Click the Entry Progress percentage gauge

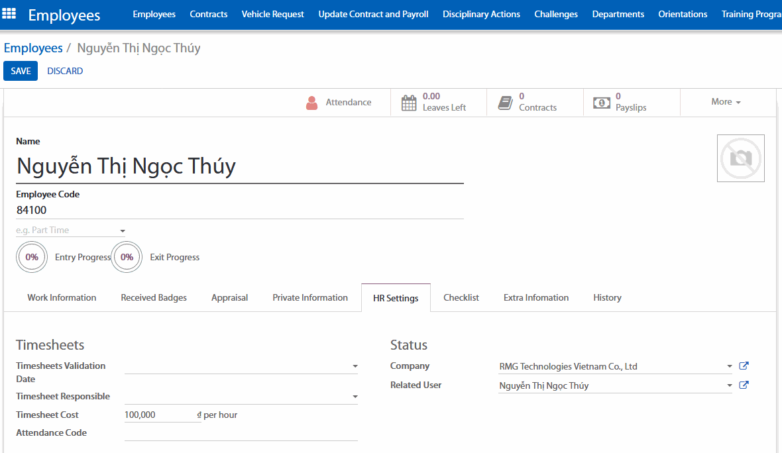[32, 257]
